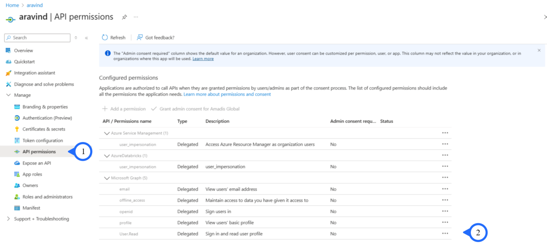
Task: Open Certificates & secrets menu item
Action: click(44, 129)
